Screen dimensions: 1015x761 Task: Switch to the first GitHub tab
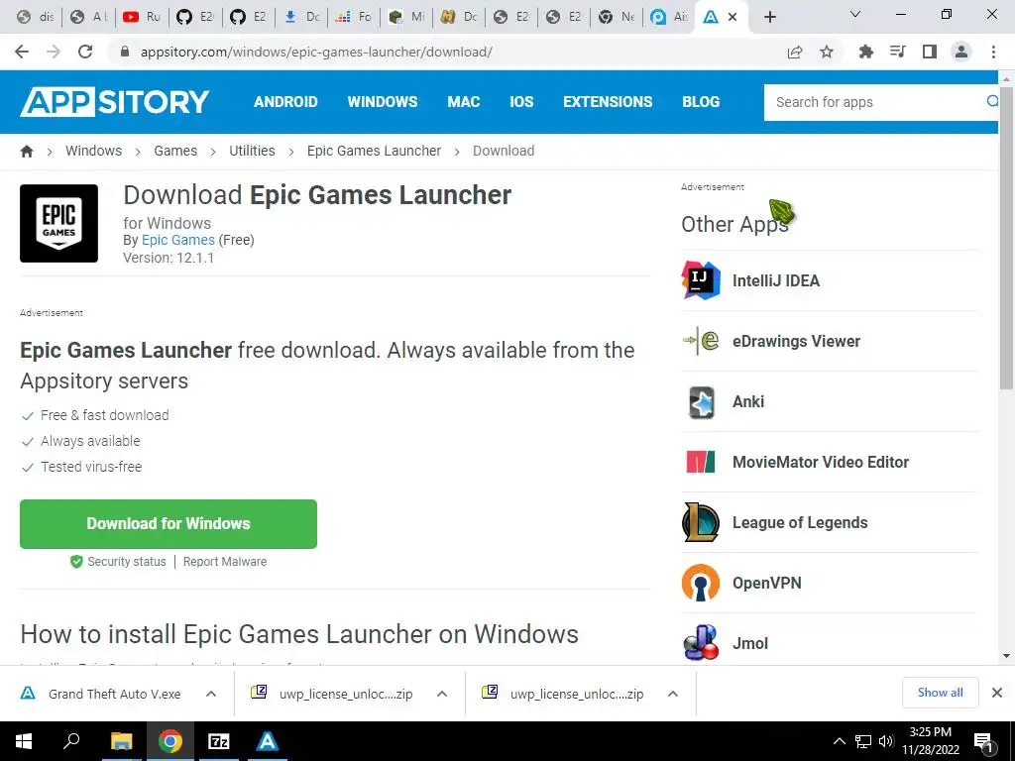click(195, 17)
